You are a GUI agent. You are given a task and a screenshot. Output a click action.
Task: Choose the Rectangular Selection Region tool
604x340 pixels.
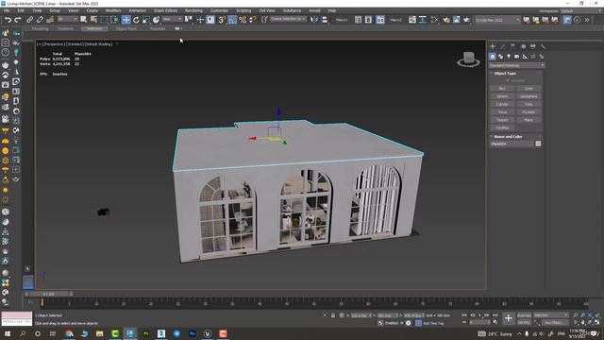[x=105, y=20]
